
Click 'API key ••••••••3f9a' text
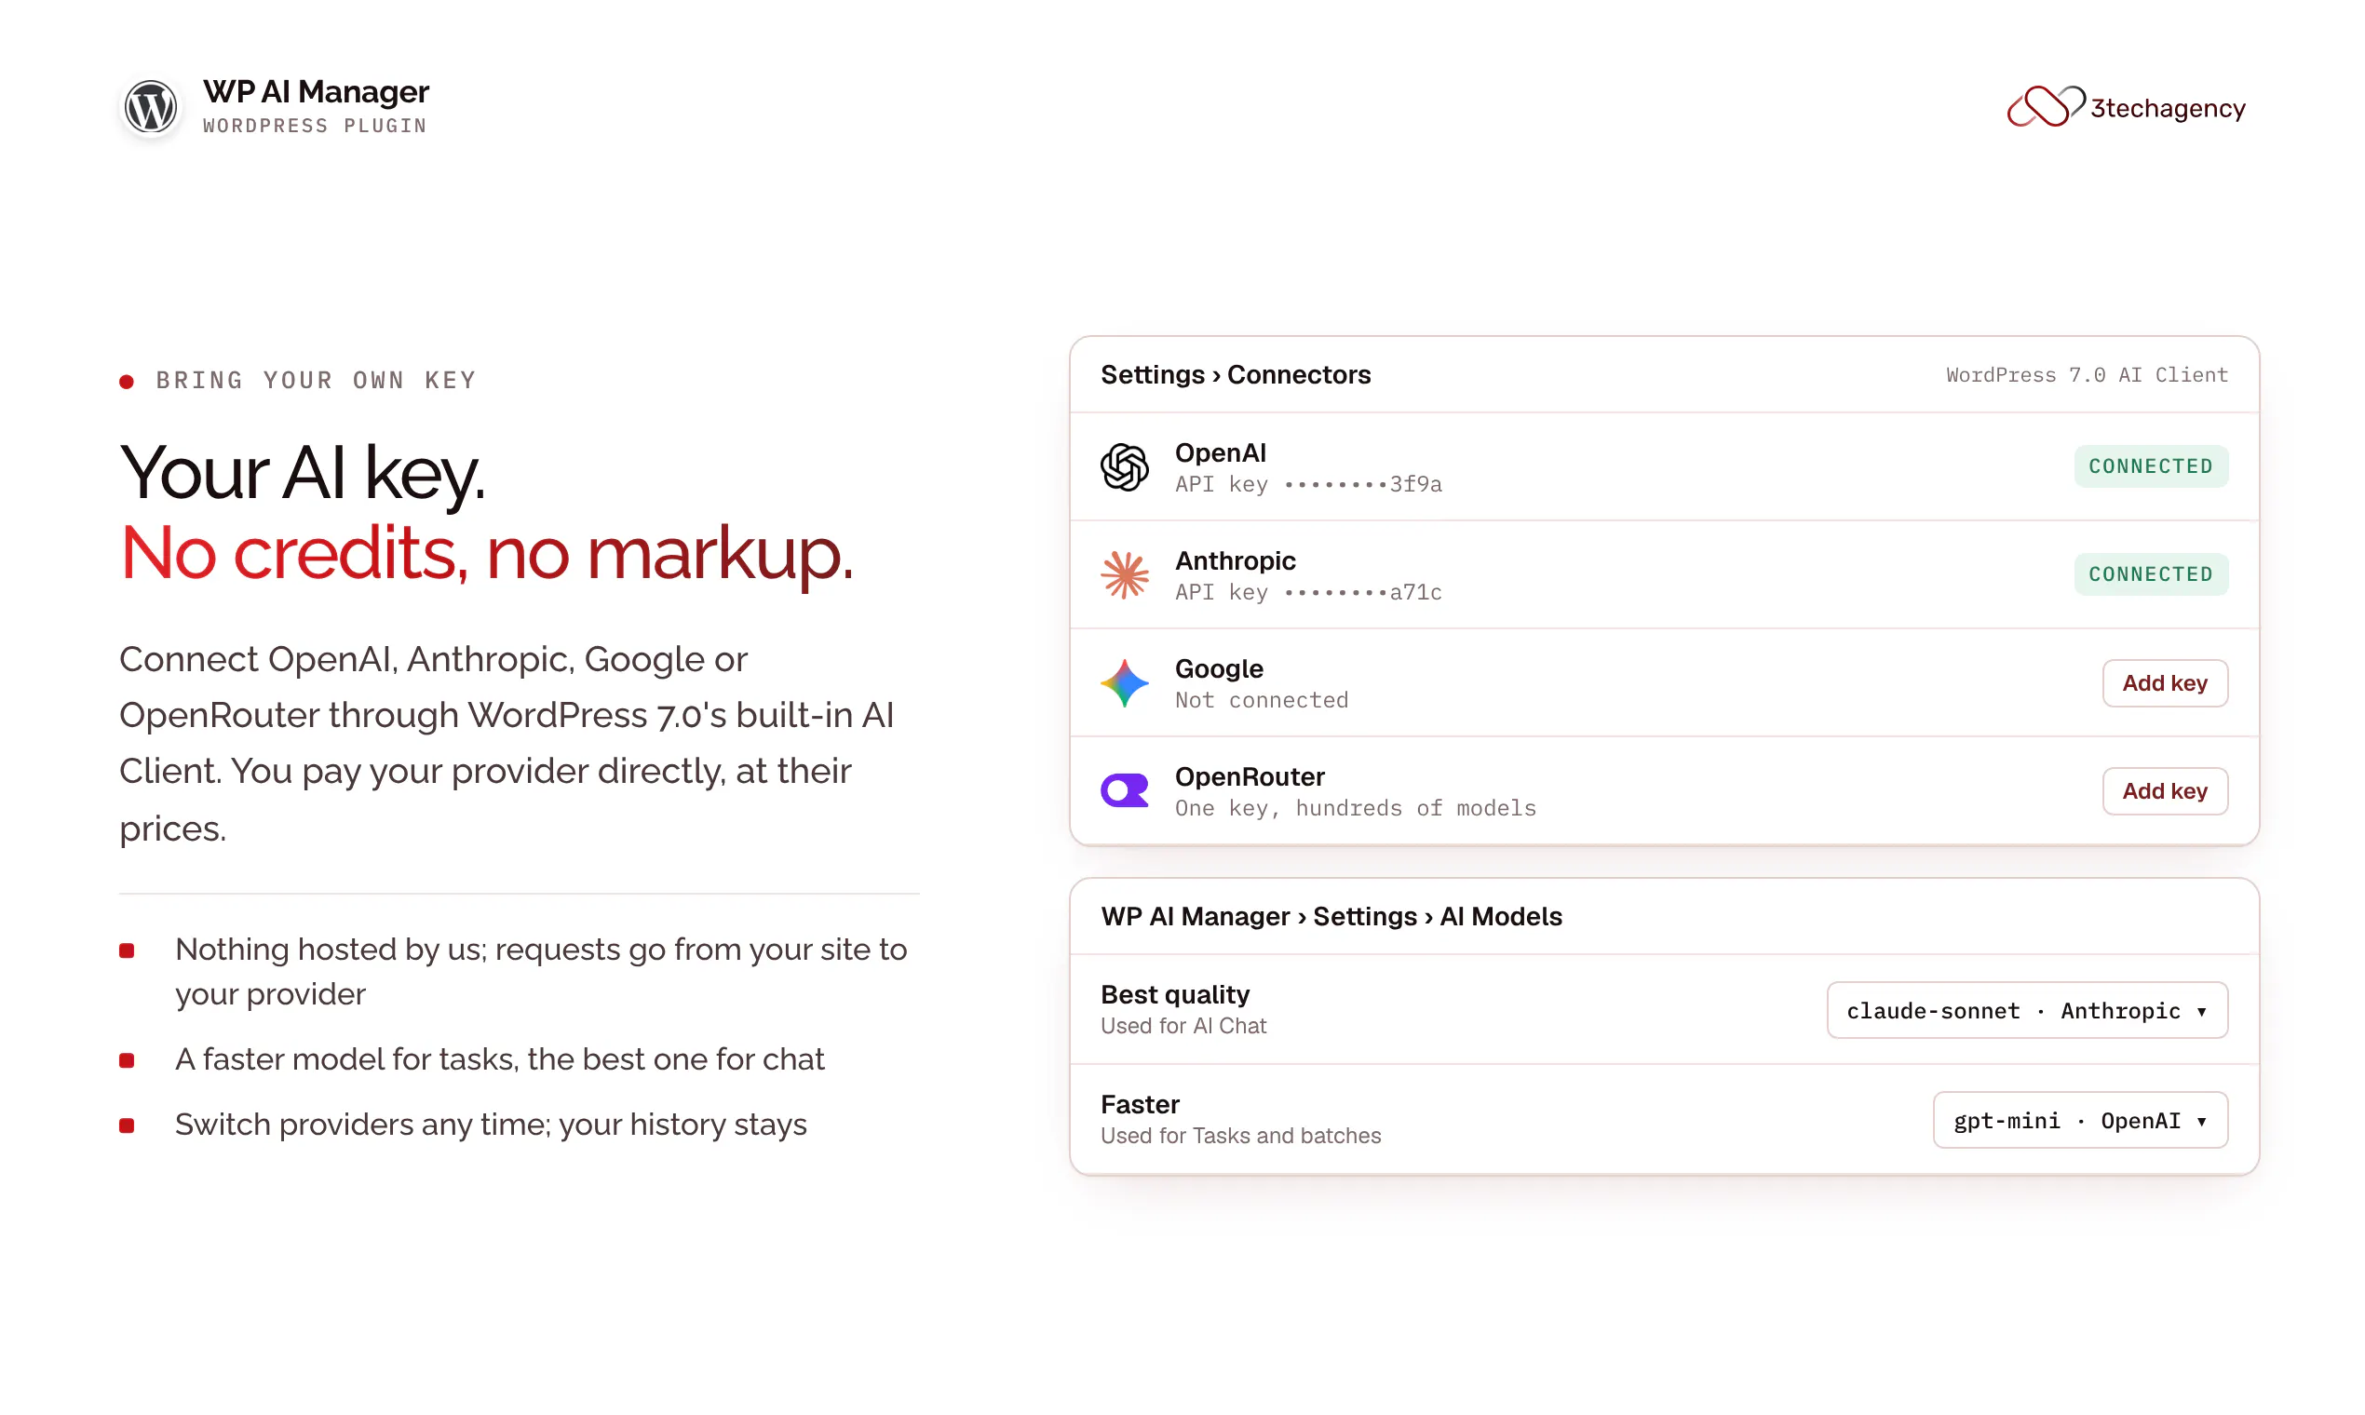click(x=1307, y=484)
